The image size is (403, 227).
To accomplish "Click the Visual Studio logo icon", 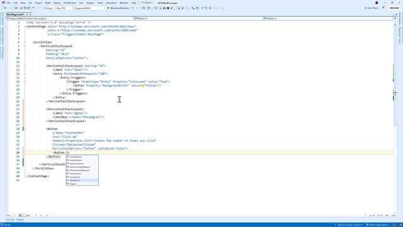I will click(x=3, y=3).
